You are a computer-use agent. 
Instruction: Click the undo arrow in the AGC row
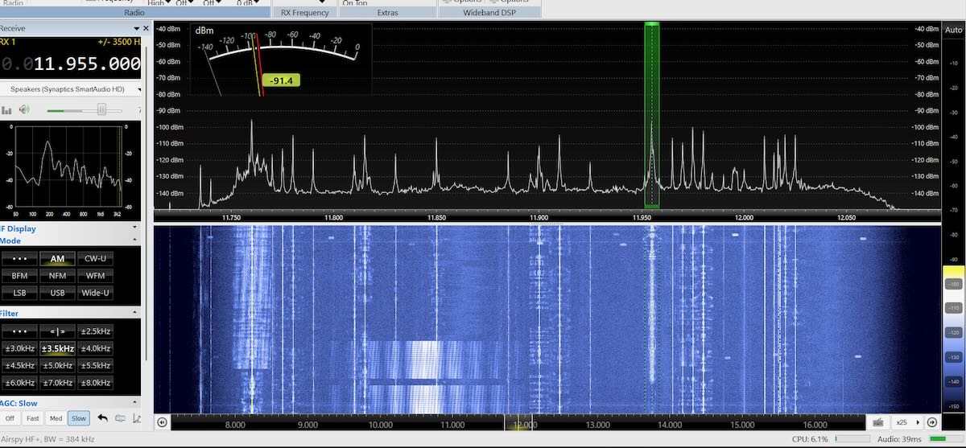[x=102, y=418]
